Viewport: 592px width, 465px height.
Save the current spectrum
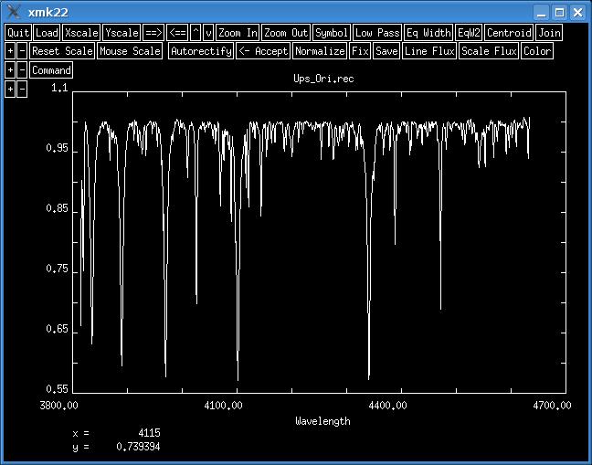[386, 51]
